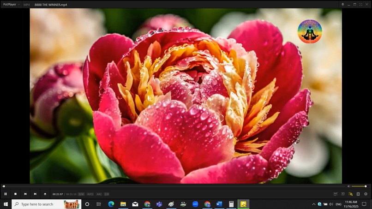Switch PotPlayer to fullscreen mode
The height and width of the screenshot is (209, 372).
click(360, 5)
